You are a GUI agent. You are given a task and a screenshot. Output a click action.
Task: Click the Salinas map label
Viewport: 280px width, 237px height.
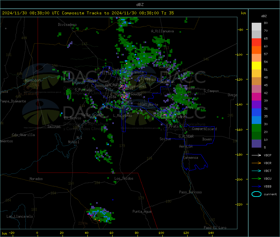coord(54,126)
